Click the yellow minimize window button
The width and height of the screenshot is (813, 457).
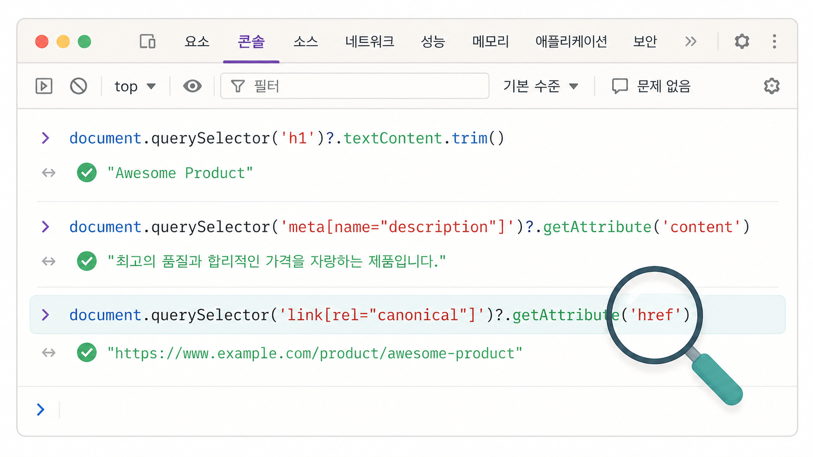click(x=63, y=42)
